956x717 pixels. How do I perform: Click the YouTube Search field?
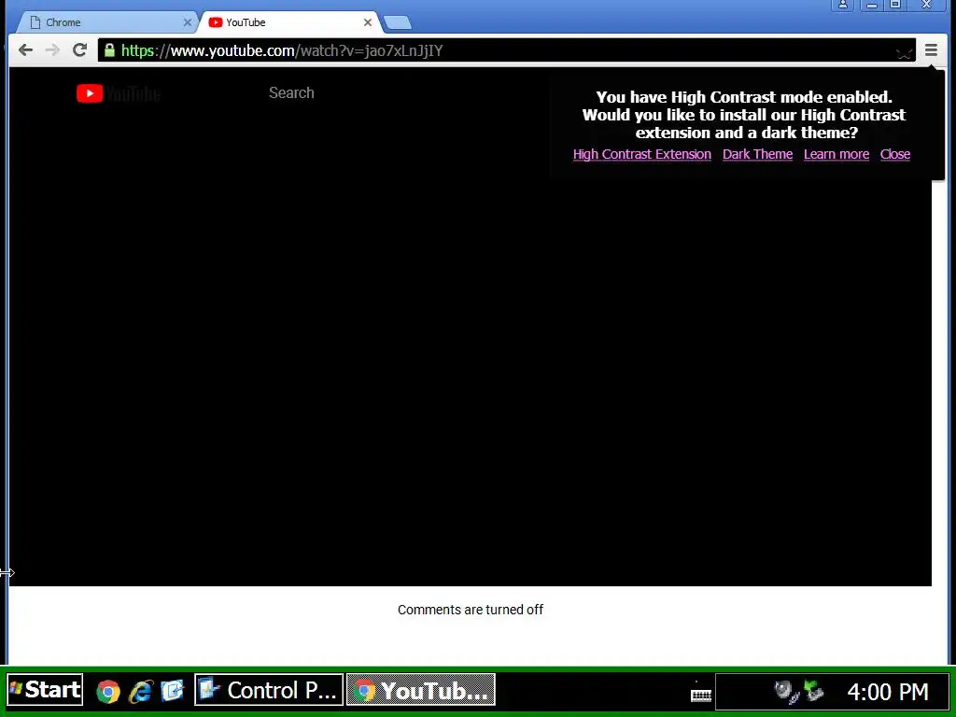coord(291,92)
